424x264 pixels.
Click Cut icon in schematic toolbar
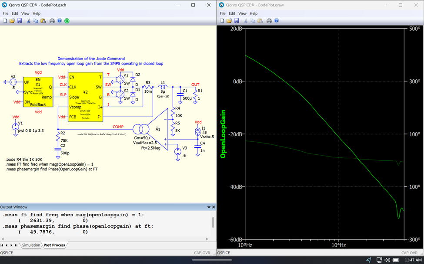29,21
